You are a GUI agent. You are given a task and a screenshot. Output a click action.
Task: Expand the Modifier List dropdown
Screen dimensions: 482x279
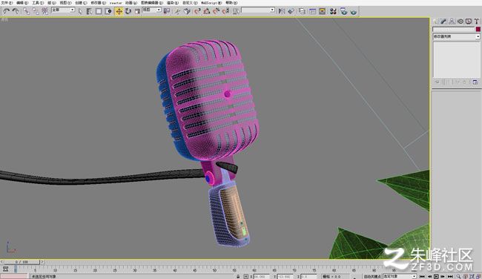pyautogui.click(x=456, y=36)
